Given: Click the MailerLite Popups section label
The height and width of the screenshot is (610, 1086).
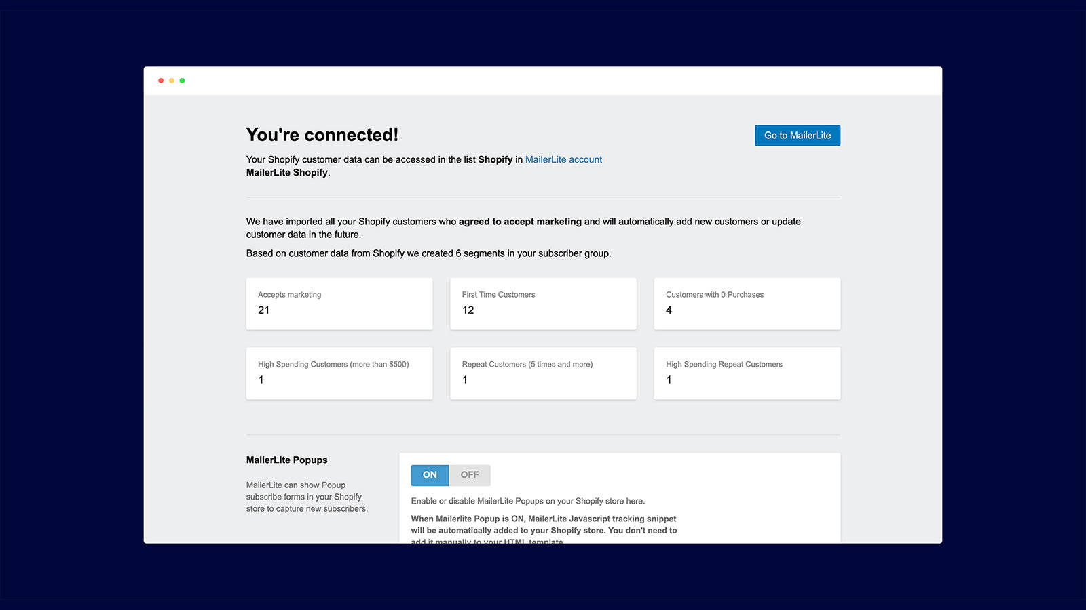Looking at the screenshot, I should tap(286, 460).
